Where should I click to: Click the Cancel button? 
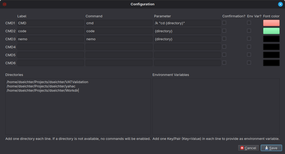coord(248,148)
